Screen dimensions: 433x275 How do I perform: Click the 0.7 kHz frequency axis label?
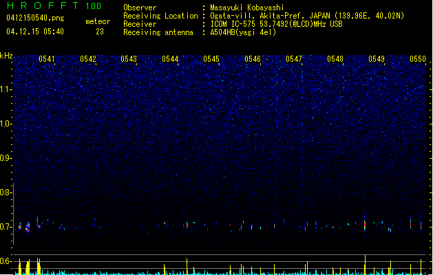point(6,227)
